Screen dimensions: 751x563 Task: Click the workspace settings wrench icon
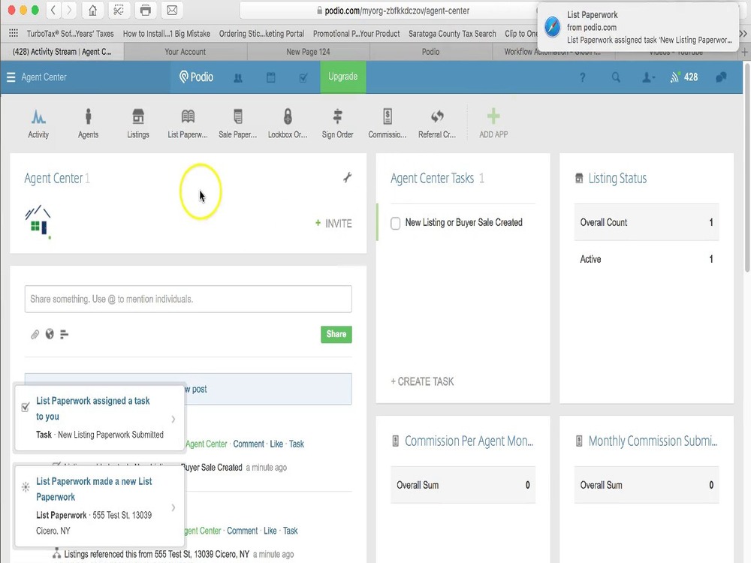pyautogui.click(x=347, y=178)
